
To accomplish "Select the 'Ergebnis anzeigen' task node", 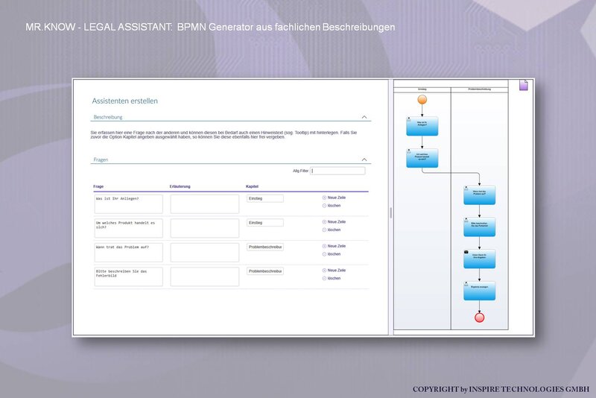I will pos(479,291).
